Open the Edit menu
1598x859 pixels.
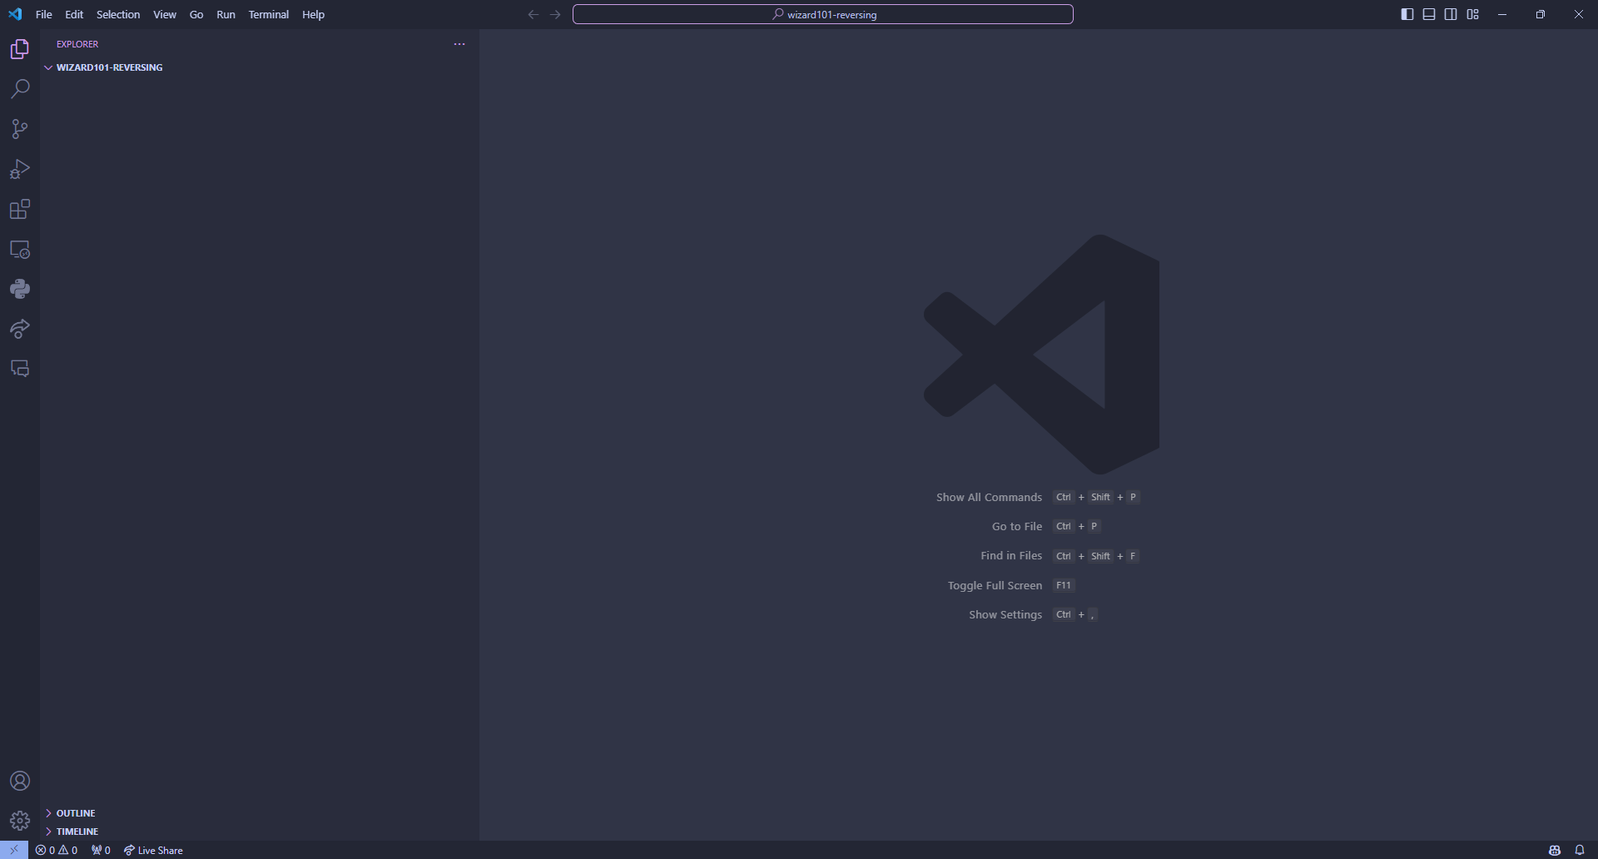point(74,14)
